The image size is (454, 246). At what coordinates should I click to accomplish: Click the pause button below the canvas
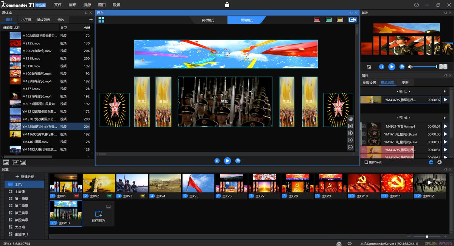[217, 161]
